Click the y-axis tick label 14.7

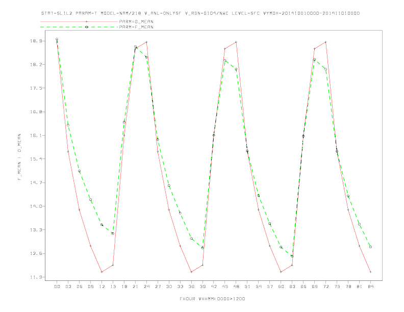coord(36,183)
